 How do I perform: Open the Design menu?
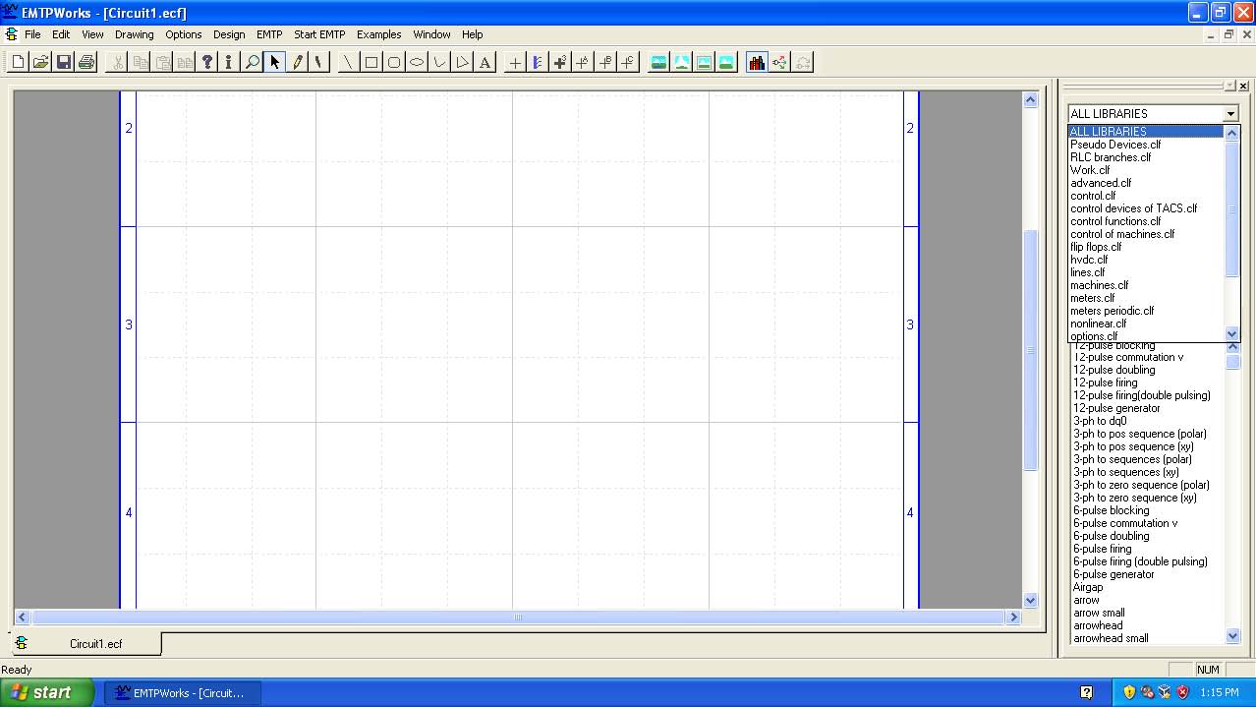[x=229, y=34]
